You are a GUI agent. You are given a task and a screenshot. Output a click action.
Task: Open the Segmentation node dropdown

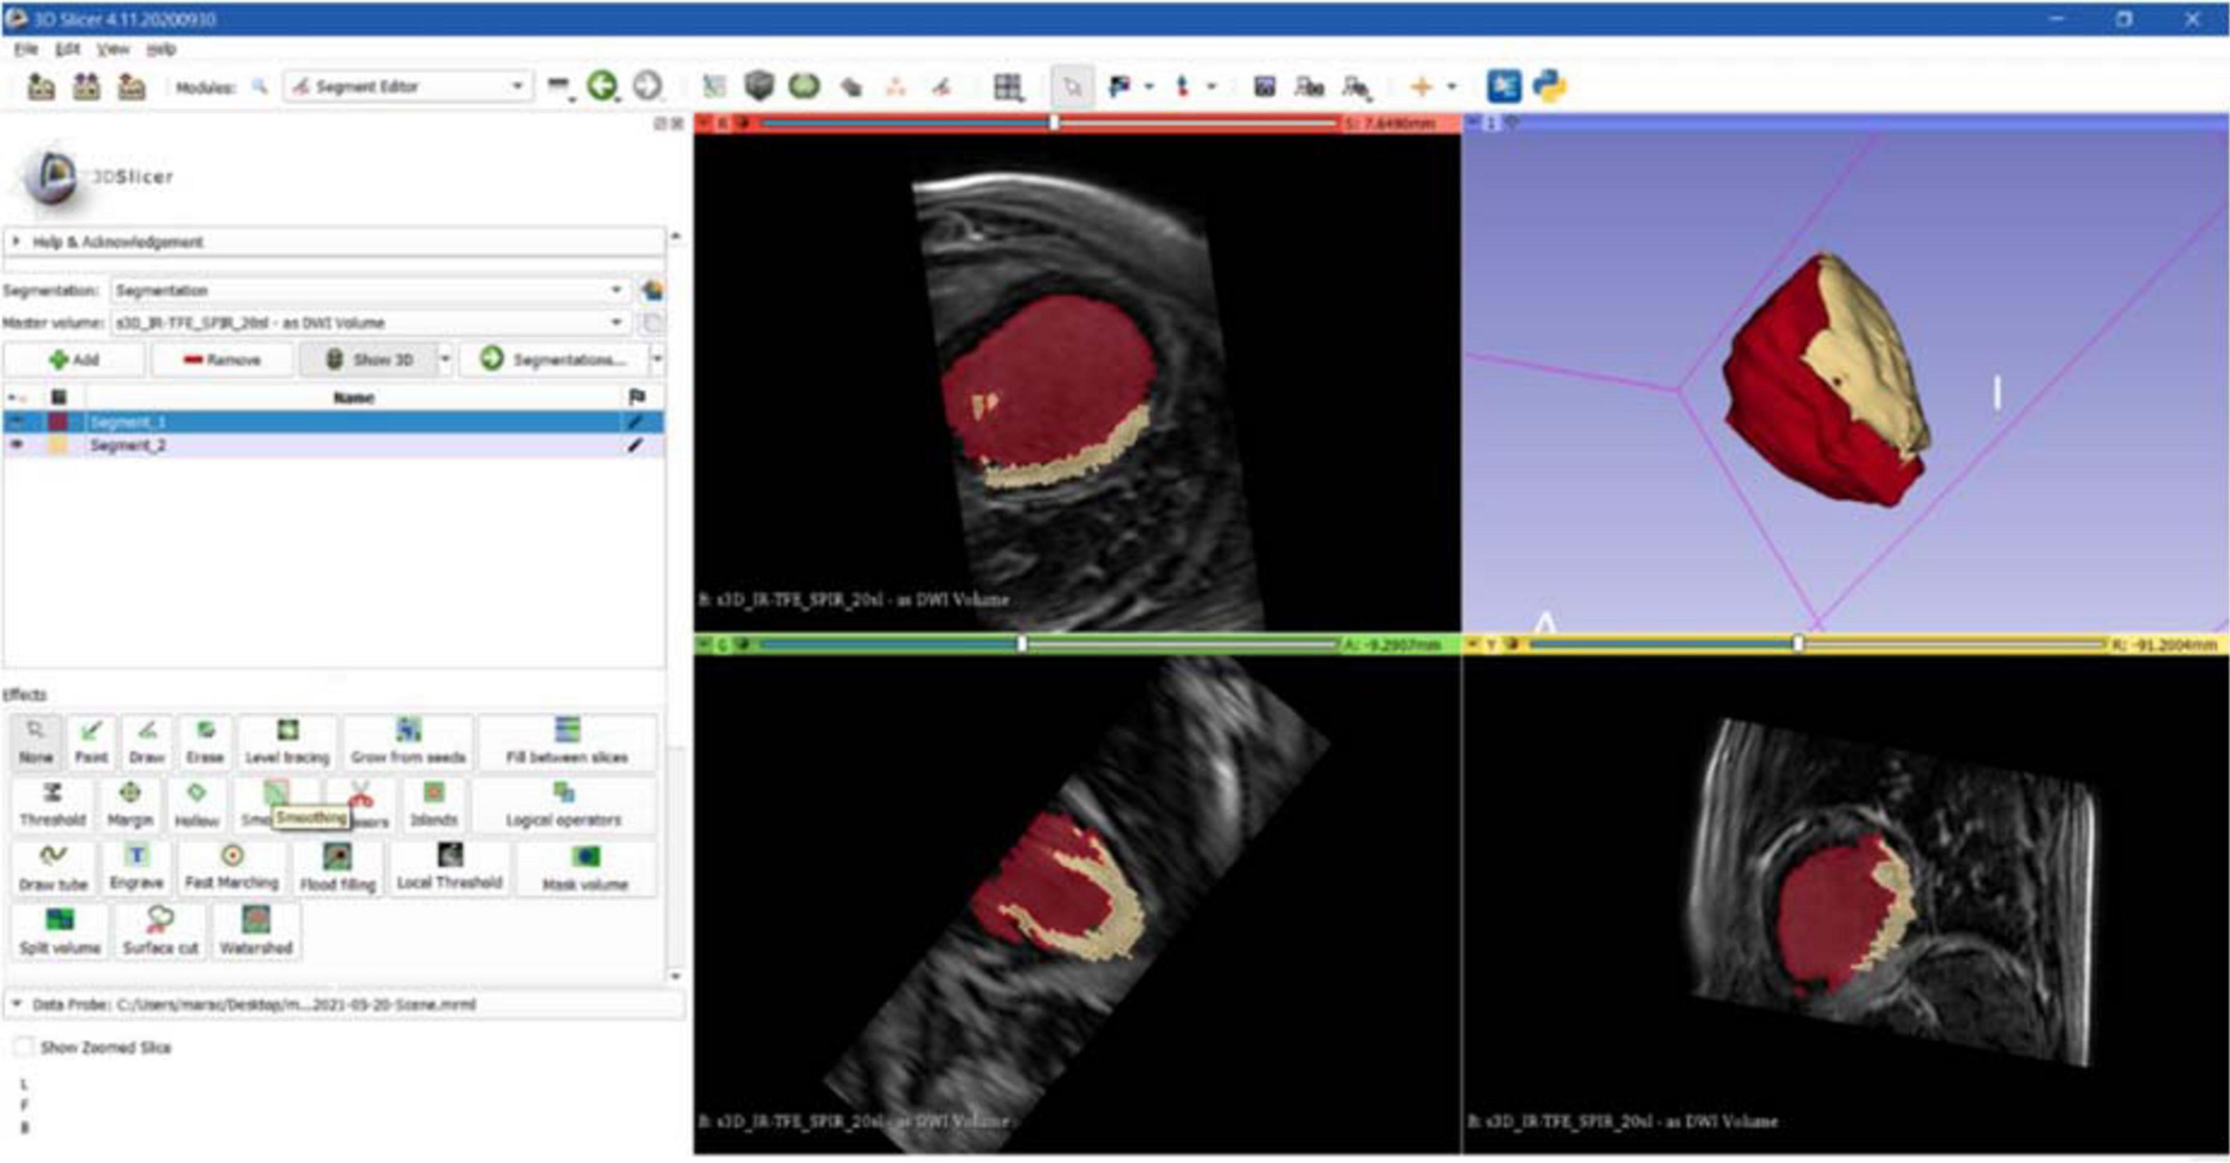point(370,290)
